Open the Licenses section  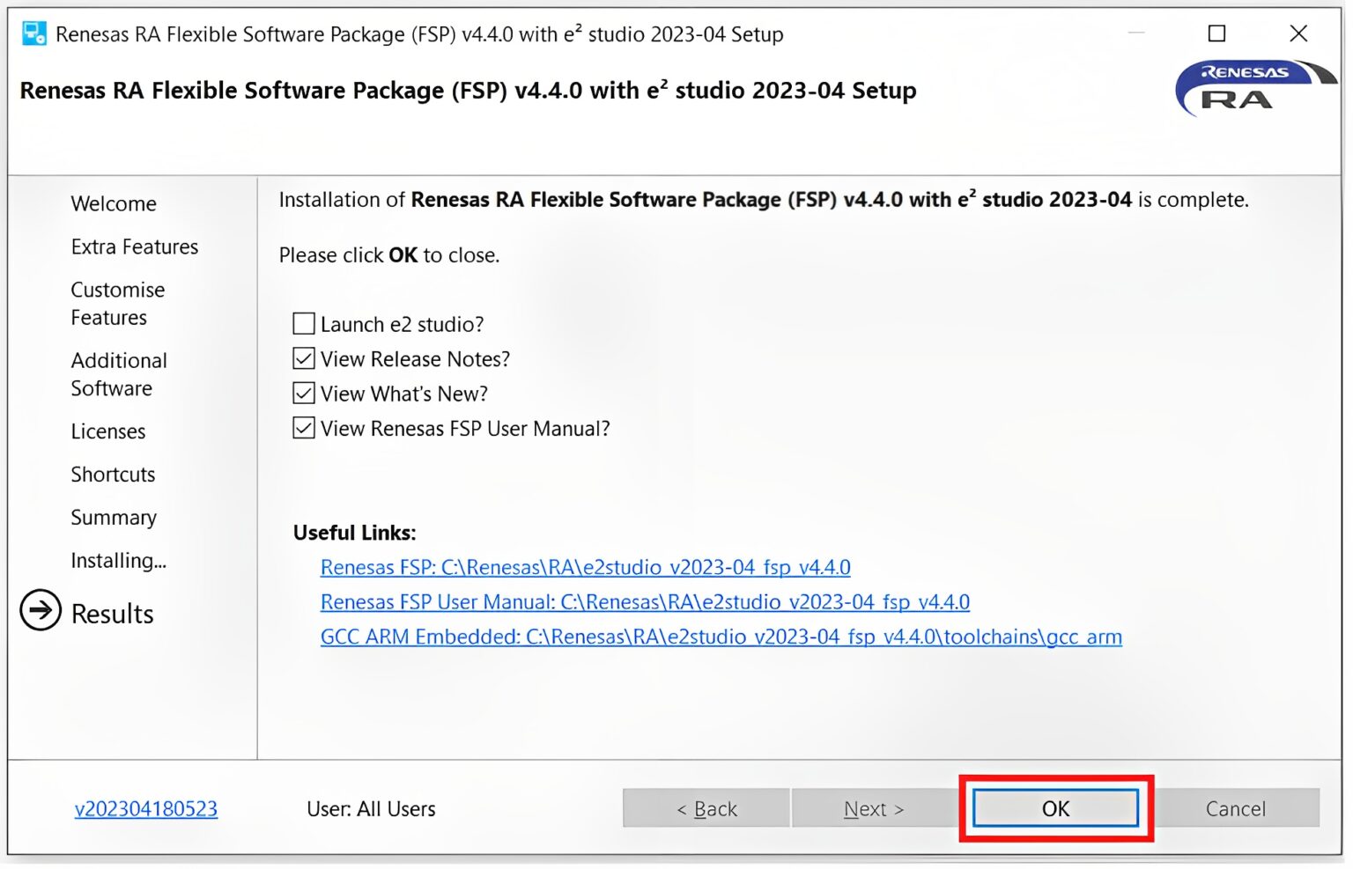pyautogui.click(x=107, y=431)
